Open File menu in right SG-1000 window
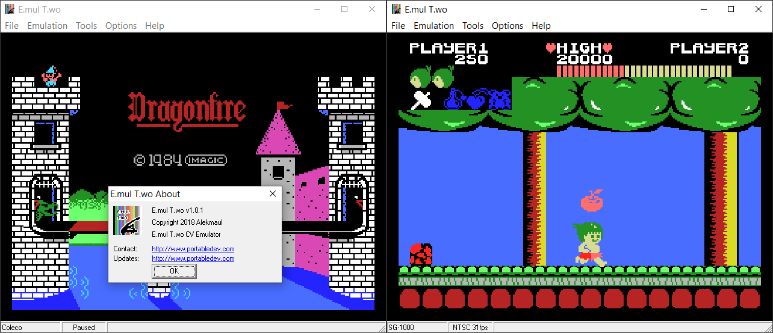The width and height of the screenshot is (773, 333). [x=398, y=26]
